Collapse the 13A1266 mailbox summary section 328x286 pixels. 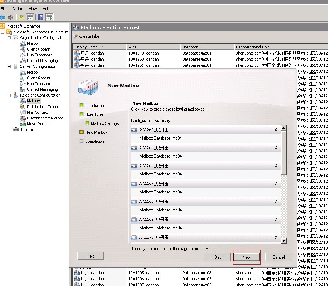tap(276, 166)
